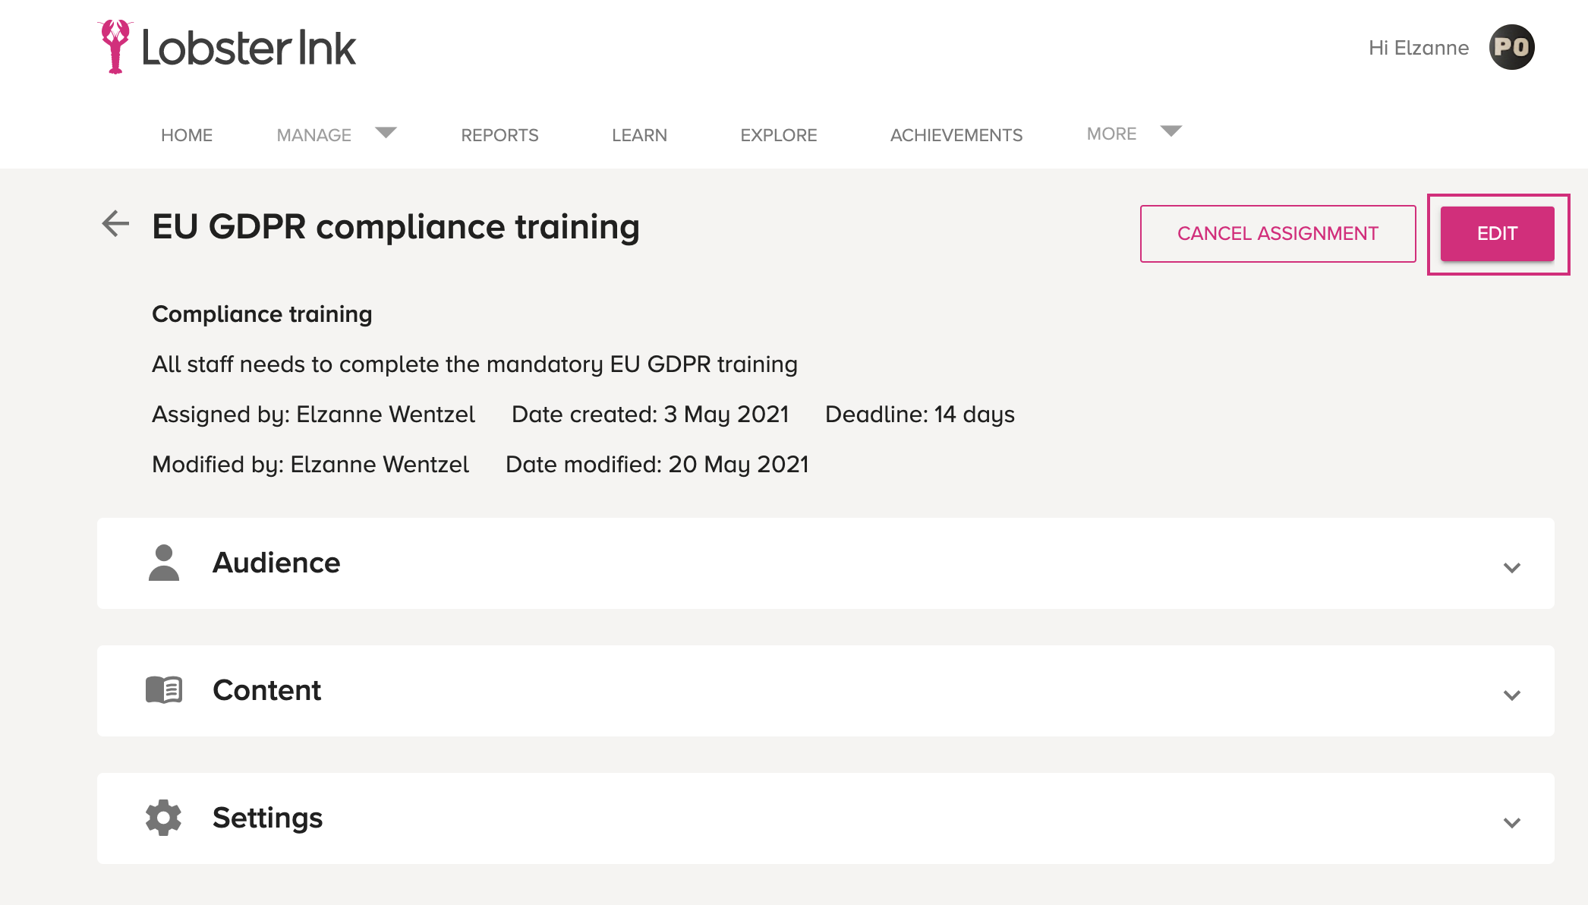Open the Manage dropdown arrow
1588x905 pixels.
(x=386, y=133)
